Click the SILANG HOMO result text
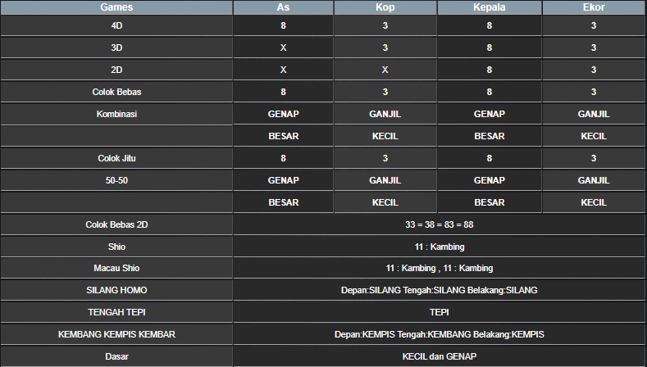Image resolution: width=647 pixels, height=367 pixels. (440, 291)
